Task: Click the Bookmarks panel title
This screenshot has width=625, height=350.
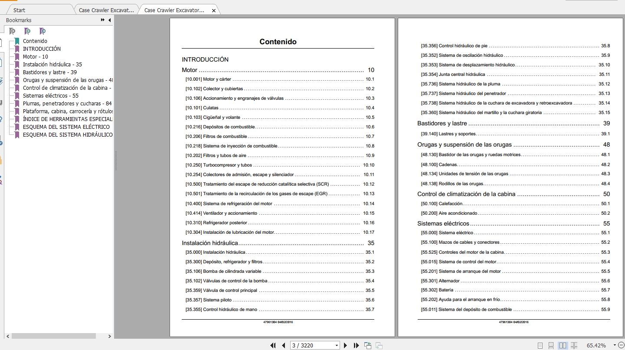Action: 19,20
